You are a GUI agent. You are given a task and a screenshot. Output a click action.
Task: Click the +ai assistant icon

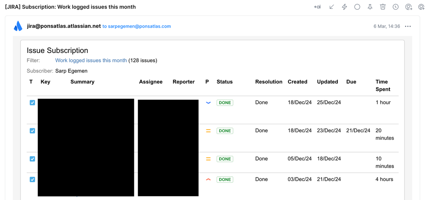point(317,7)
